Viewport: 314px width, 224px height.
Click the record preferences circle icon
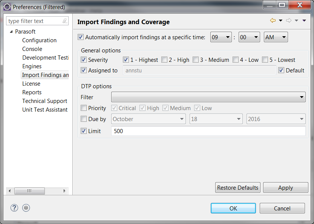(x=26, y=208)
